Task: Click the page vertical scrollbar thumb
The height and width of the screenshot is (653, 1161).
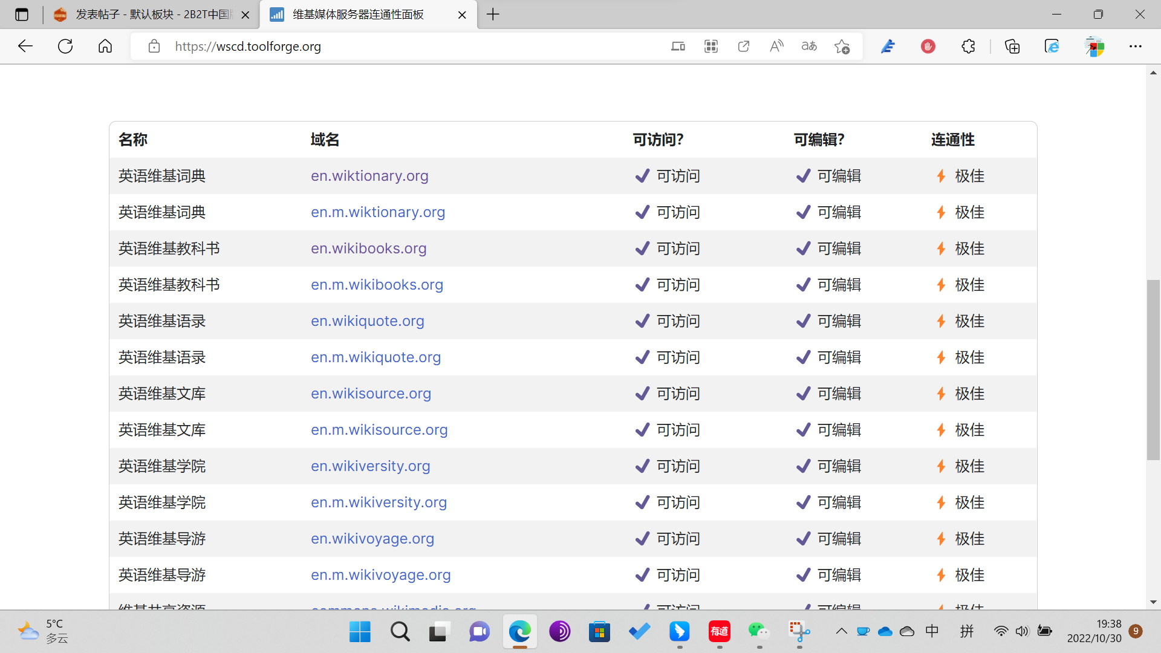Action: pos(1153,370)
